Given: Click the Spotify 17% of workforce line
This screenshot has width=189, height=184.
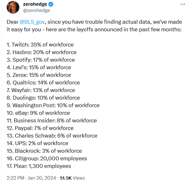Looking at the screenshot, I should click(41, 60).
